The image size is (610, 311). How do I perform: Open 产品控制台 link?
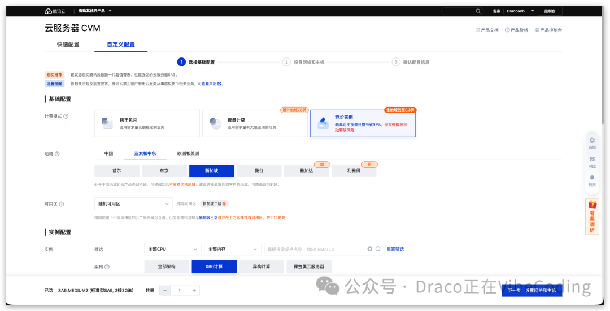(x=548, y=30)
